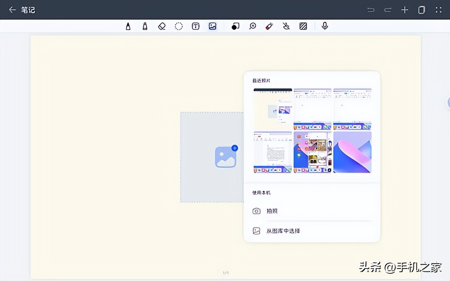Open the insert image tool

(212, 26)
